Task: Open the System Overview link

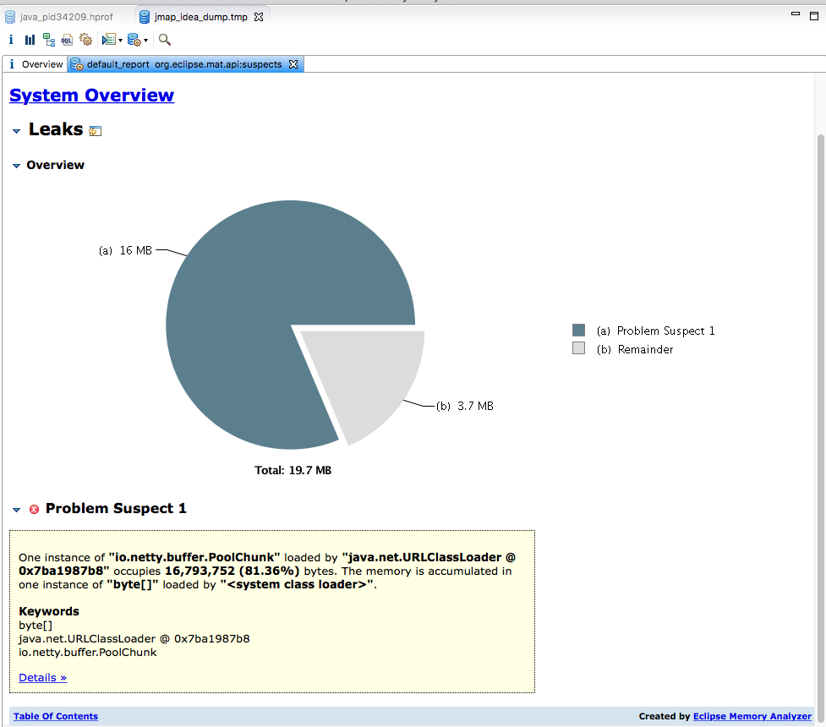Action: [91, 96]
